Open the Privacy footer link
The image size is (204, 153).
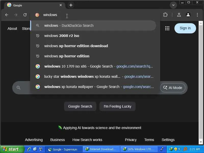point(131,140)
